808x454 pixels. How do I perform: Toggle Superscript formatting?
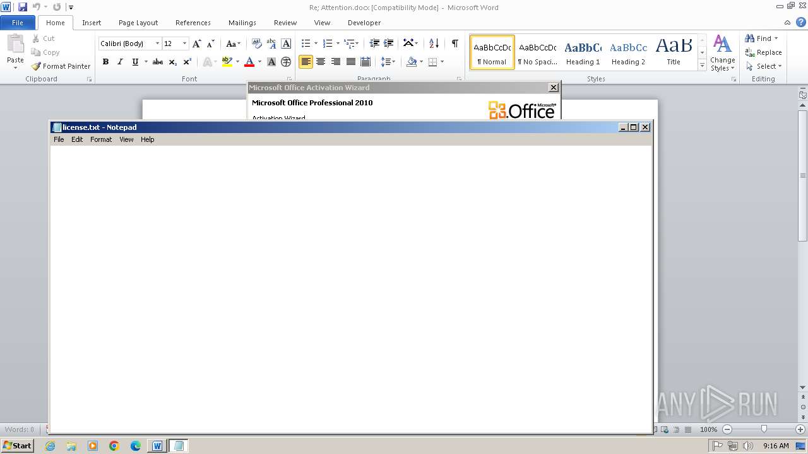click(x=187, y=62)
